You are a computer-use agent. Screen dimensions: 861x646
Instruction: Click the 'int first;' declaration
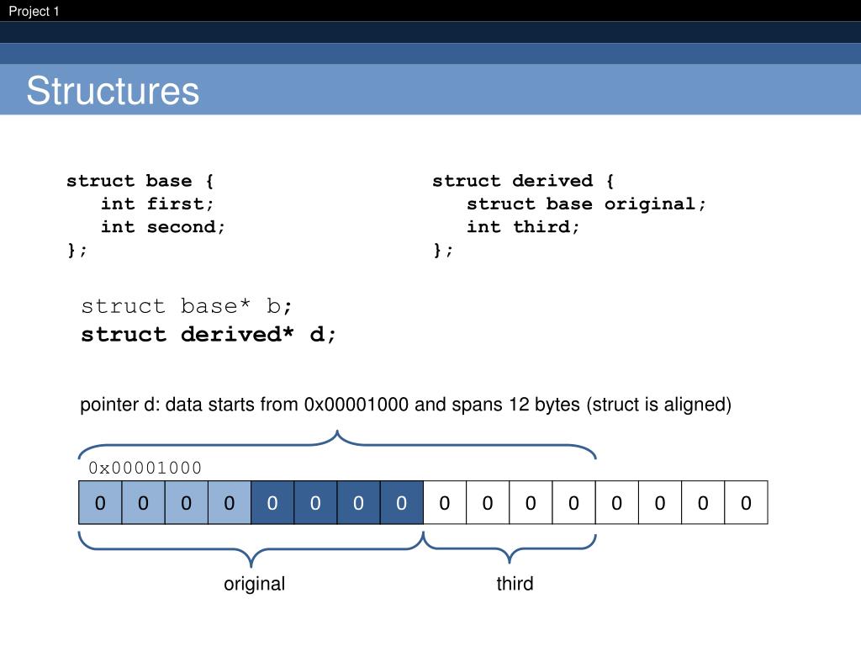pyautogui.click(x=157, y=204)
